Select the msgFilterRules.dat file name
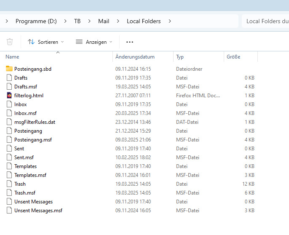Image resolution: width=289 pixels, height=235 pixels. click(x=35, y=122)
